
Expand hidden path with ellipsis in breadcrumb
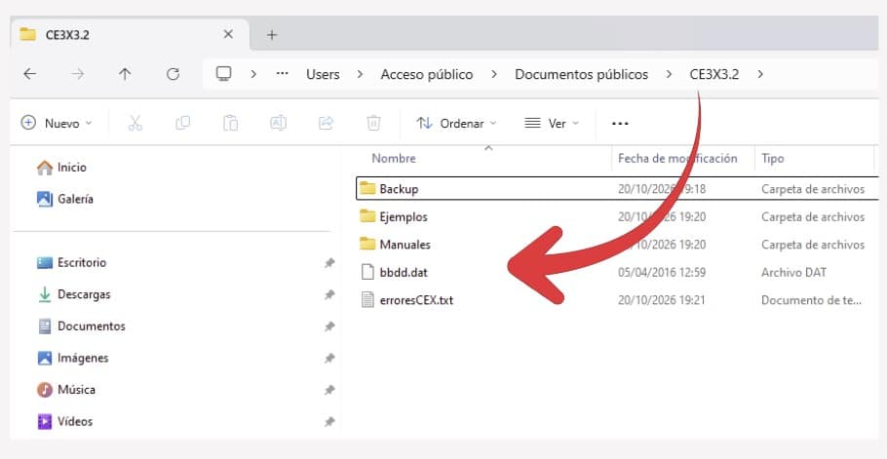283,73
